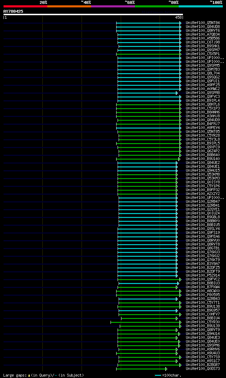The width and height of the screenshot is (226, 378).
Task: Select the UniRef100_Q9FUI1 label
Action: (x=203, y=81)
